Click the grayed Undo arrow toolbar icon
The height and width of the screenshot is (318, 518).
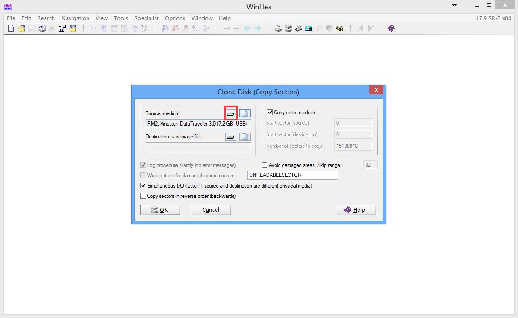pos(93,29)
